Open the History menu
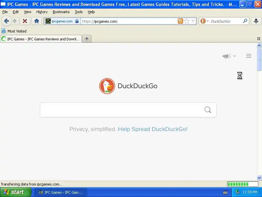Viewport: 262px width, 197px height. click(42, 12)
